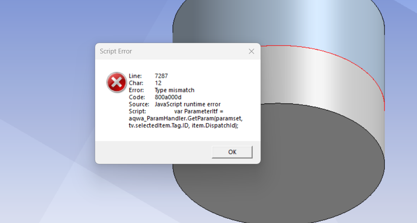
Task: Click the Script Error title bar text
Action: coord(116,51)
